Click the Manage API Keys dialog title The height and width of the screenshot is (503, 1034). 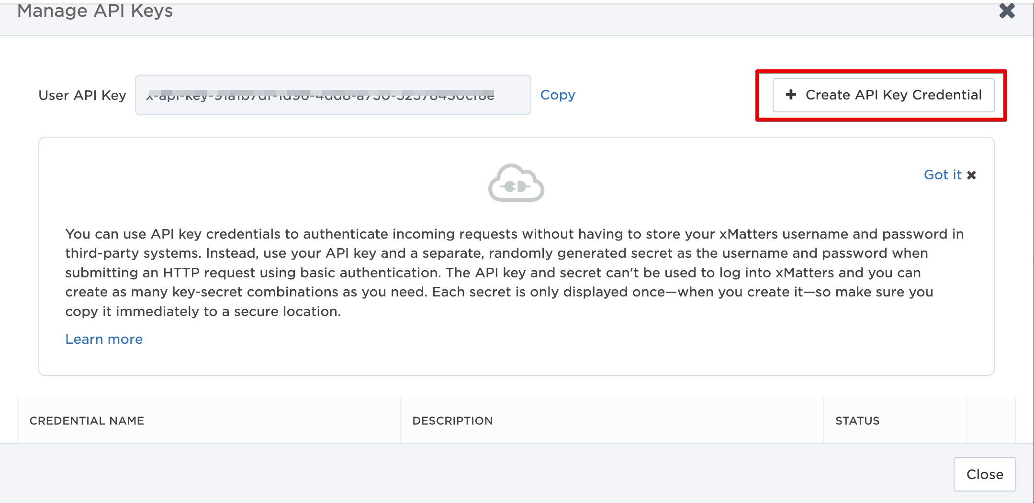(x=95, y=11)
